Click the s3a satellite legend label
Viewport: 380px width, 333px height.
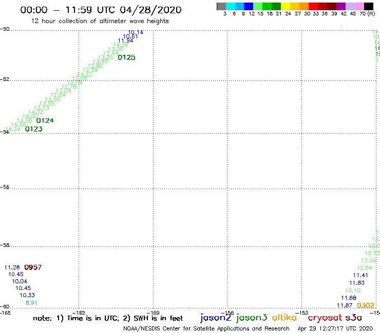coord(354,318)
